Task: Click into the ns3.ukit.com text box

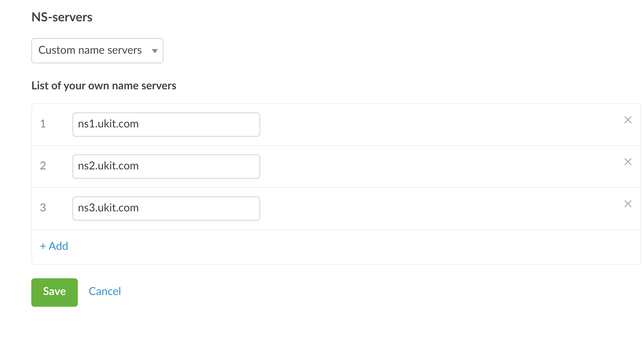Action: (166, 209)
